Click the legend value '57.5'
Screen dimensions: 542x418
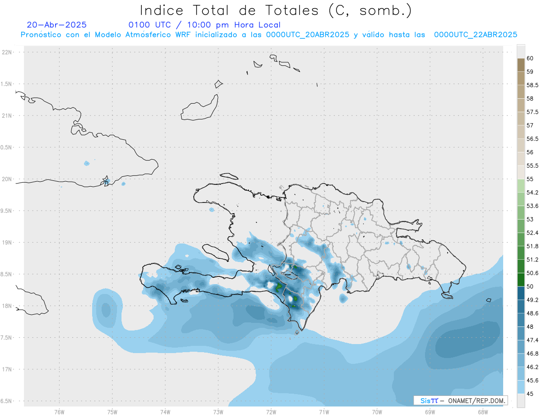coord(533,112)
